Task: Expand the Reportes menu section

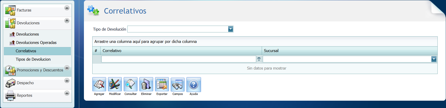Action: point(67,93)
